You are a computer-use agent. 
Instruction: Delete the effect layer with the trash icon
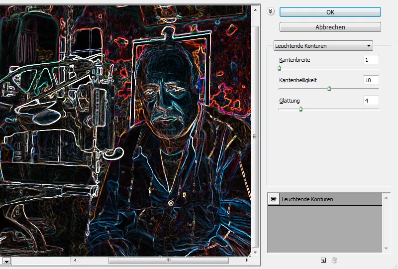[334, 260]
